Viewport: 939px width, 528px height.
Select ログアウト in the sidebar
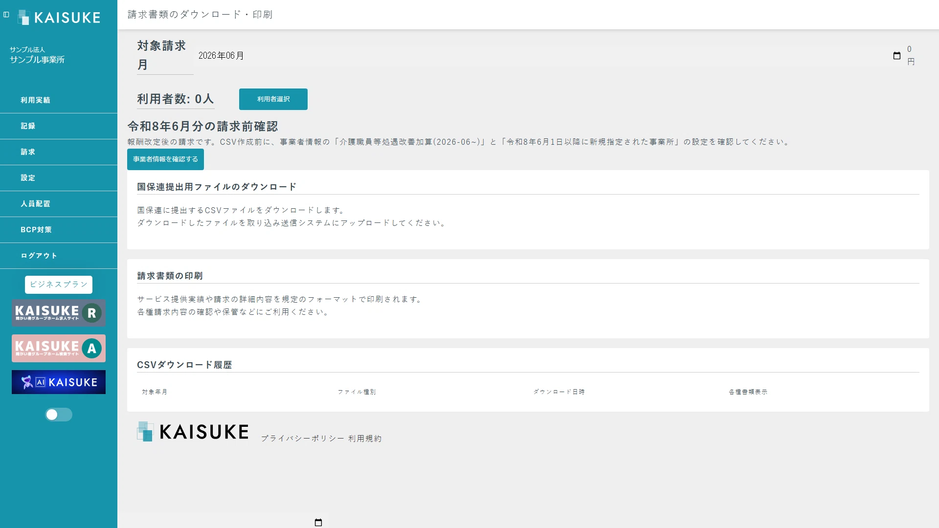59,256
